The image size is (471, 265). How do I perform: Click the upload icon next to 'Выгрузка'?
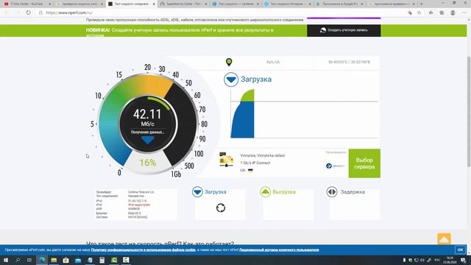pyautogui.click(x=265, y=191)
